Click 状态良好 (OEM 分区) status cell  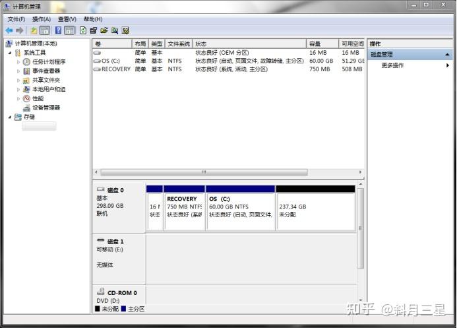tap(222, 53)
